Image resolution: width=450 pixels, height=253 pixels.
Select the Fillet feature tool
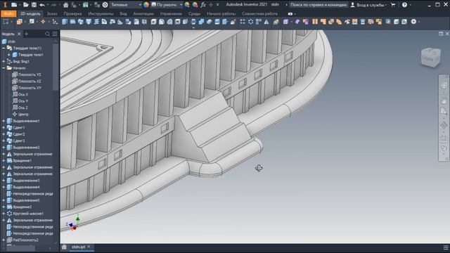pyautogui.click(x=162, y=22)
